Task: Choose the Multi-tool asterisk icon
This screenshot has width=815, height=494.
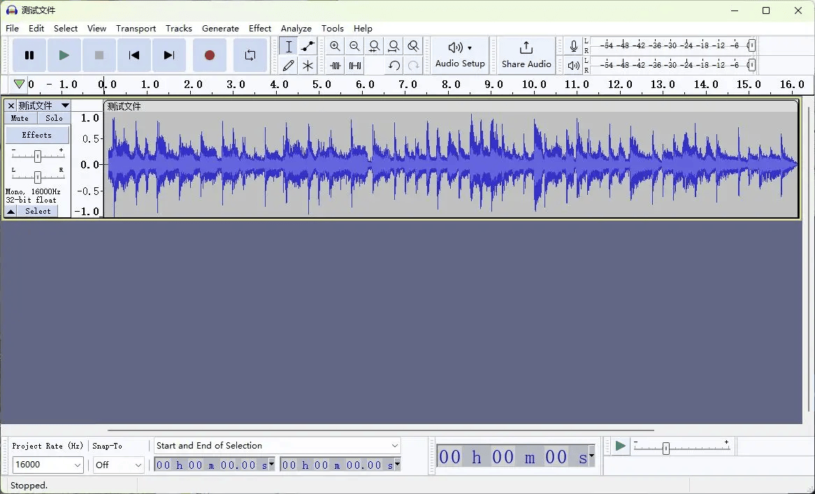Action: coord(308,66)
